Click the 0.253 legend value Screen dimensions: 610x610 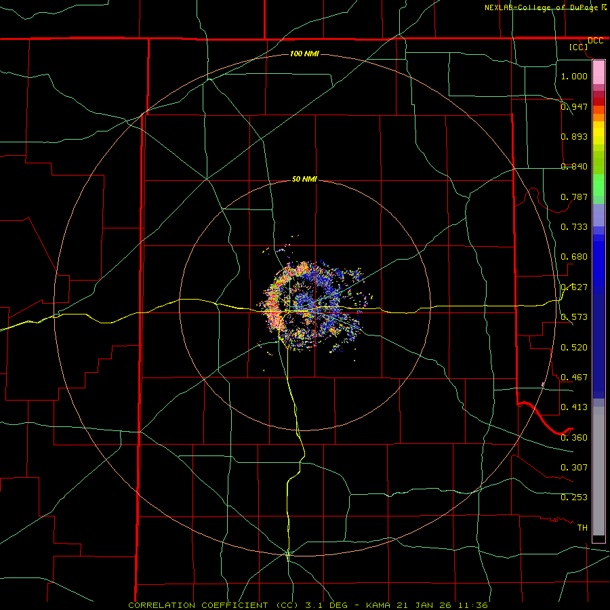[574, 497]
